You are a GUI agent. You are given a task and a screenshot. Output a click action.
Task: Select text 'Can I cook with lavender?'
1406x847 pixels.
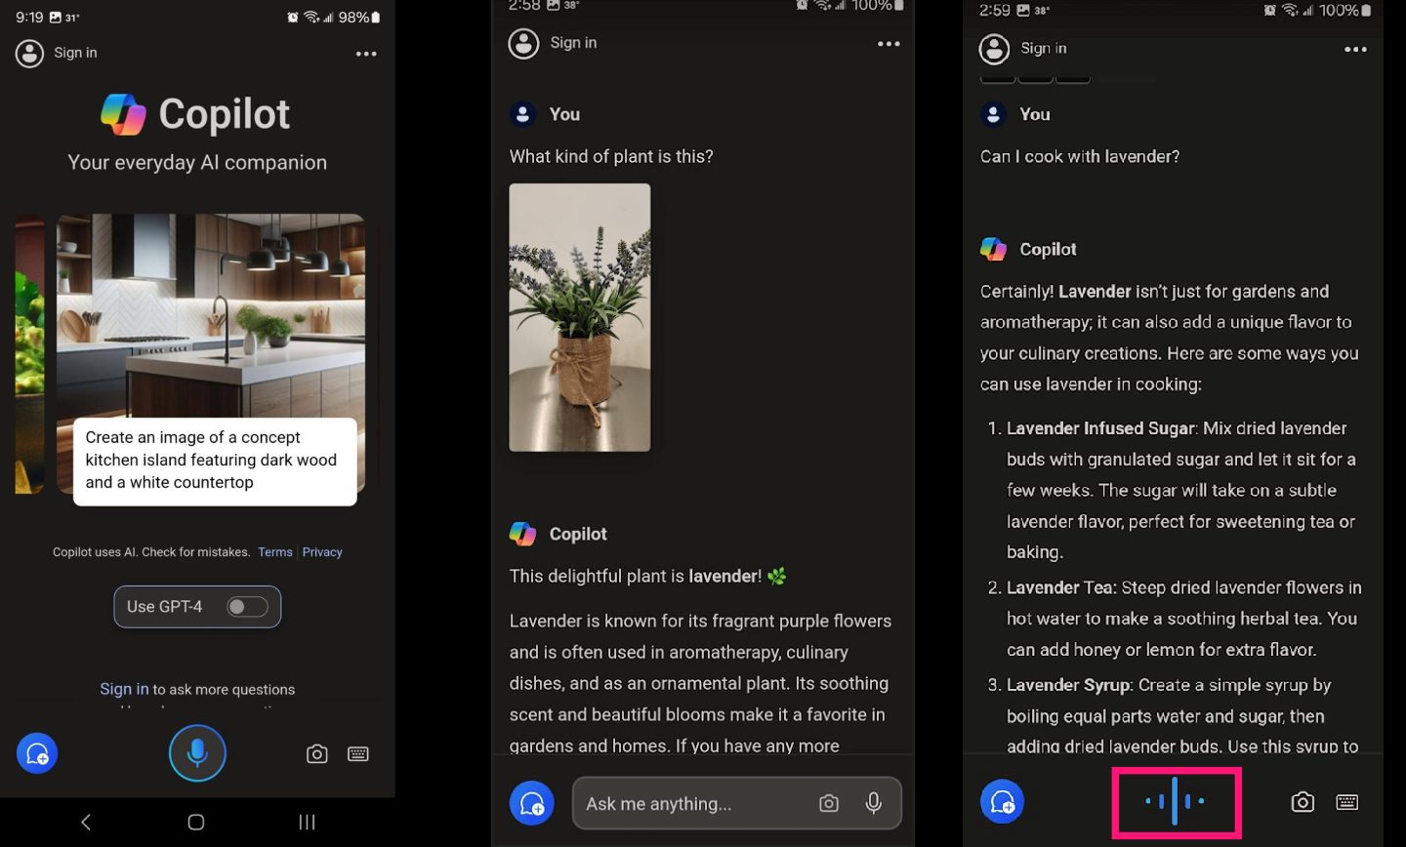[1080, 156]
